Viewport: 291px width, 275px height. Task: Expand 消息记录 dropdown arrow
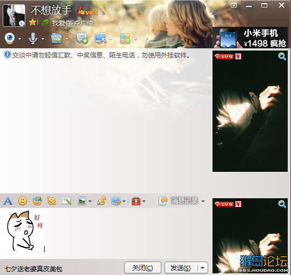coord(203,201)
